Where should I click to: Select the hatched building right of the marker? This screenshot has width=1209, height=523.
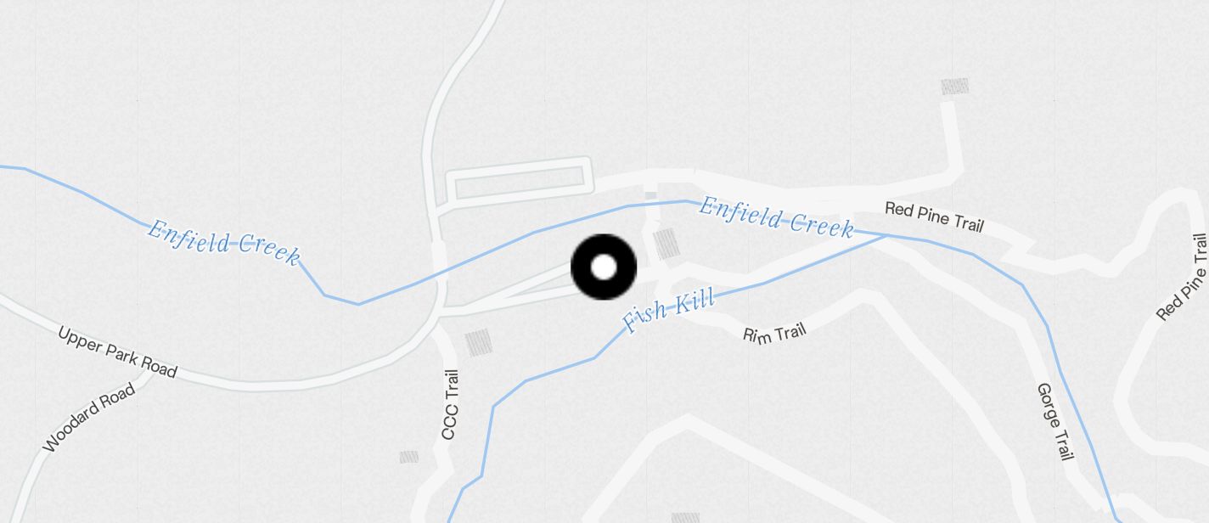[666, 244]
